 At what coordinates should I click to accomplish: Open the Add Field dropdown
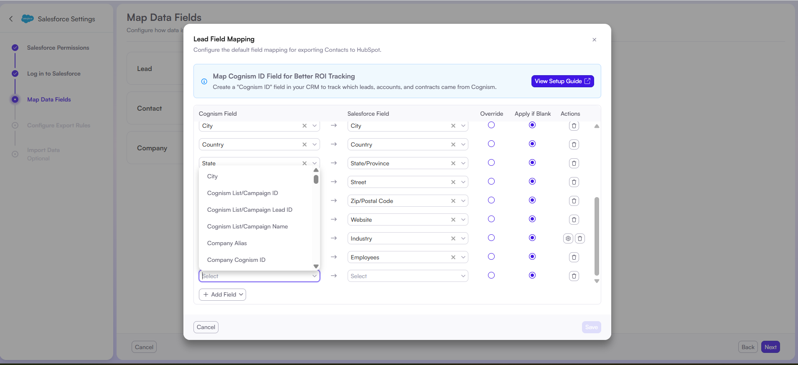222,294
